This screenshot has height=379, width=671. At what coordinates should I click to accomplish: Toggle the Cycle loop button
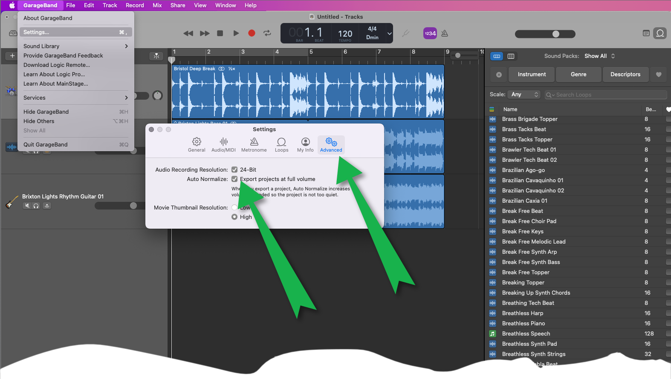pyautogui.click(x=267, y=33)
